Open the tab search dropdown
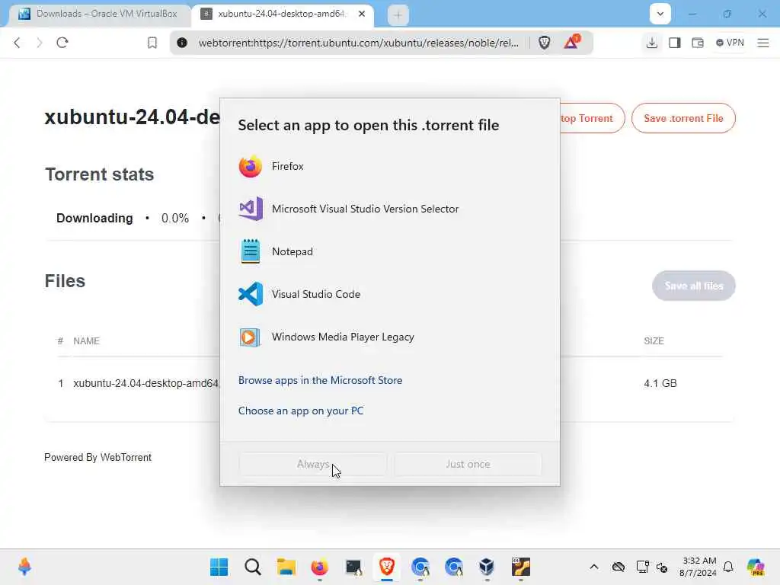780x585 pixels. tap(660, 14)
